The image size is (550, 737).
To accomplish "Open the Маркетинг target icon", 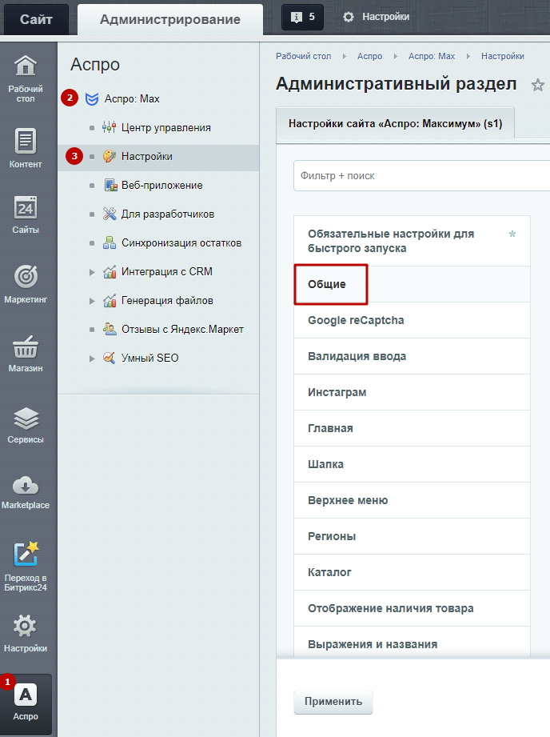I will pos(26,276).
